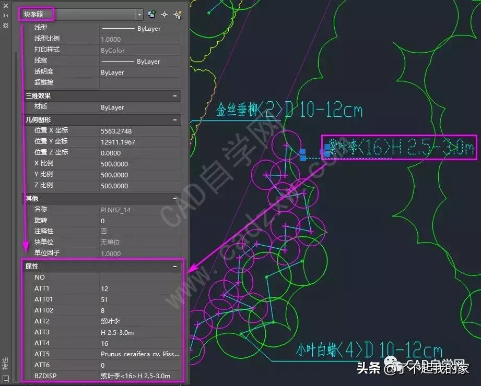Collapse the 几何图形 section
The image size is (481, 386).
pyautogui.click(x=176, y=119)
